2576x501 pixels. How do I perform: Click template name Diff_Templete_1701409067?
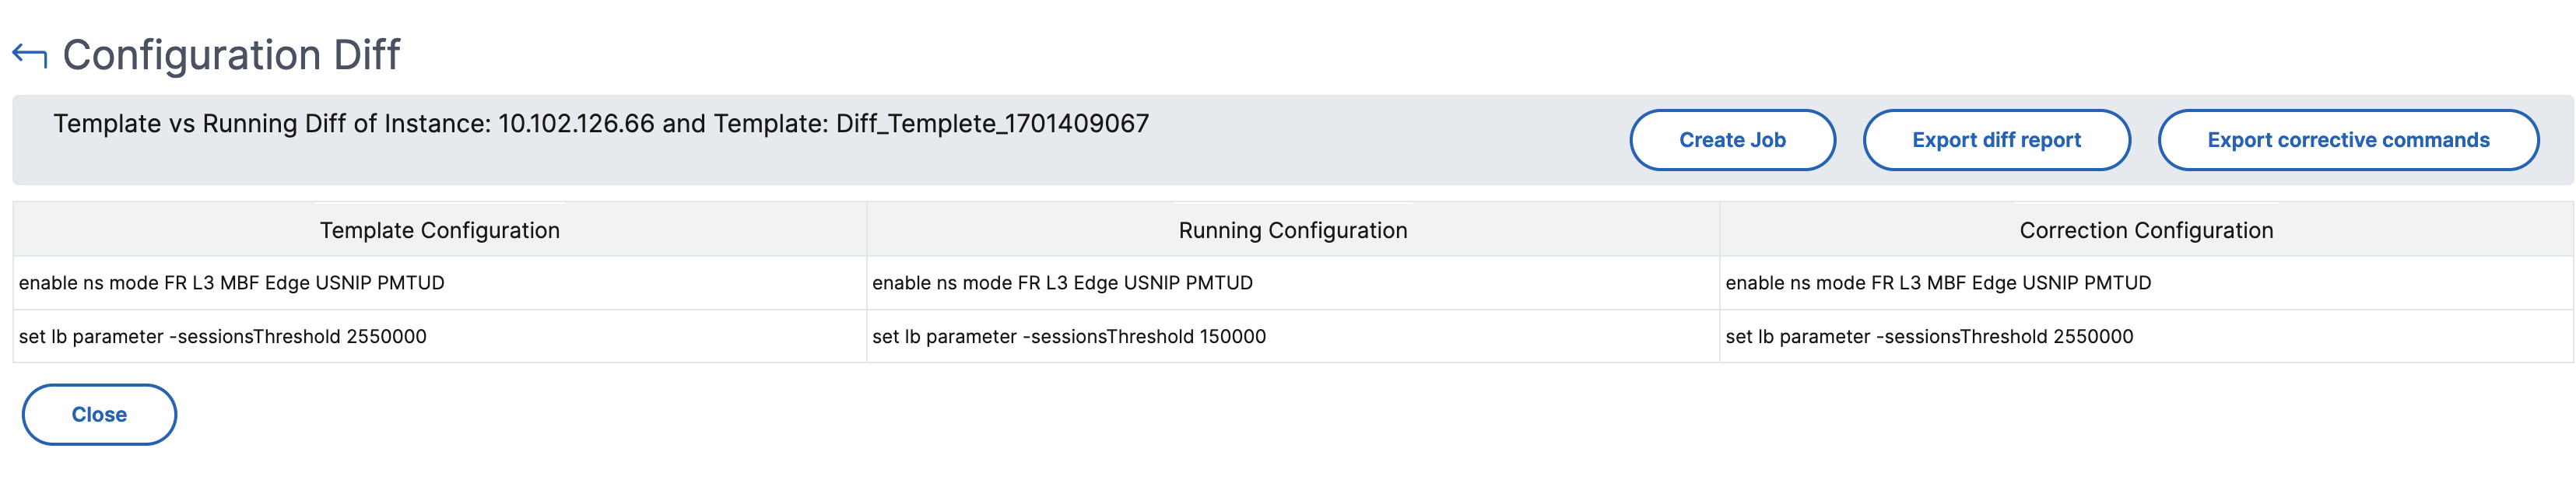[992, 124]
